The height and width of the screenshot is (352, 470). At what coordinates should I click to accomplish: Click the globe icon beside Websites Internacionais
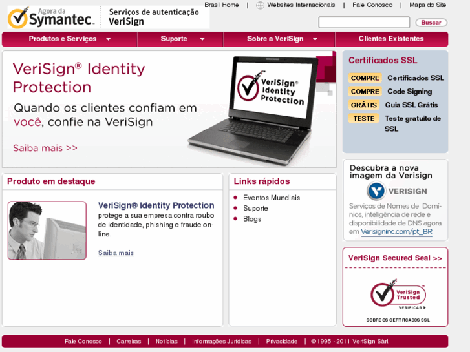pyautogui.click(x=260, y=5)
